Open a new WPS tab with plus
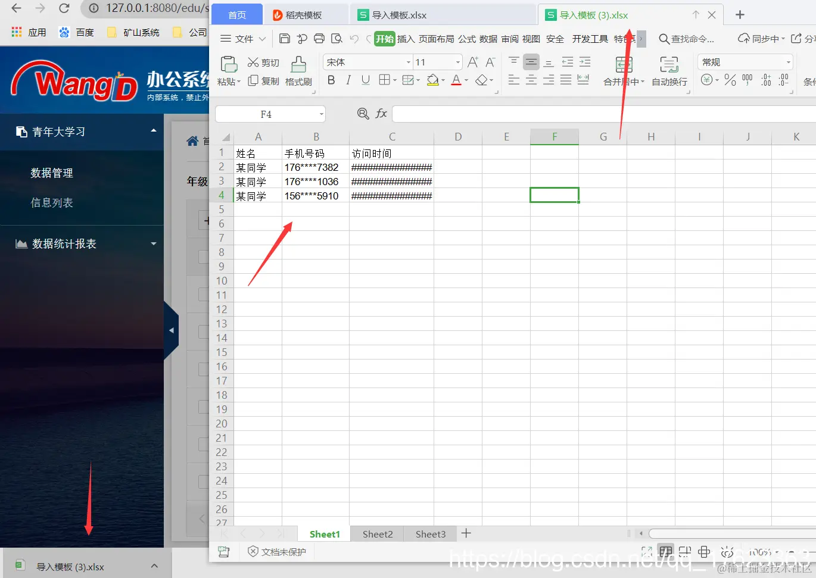816x578 pixels. click(x=740, y=15)
